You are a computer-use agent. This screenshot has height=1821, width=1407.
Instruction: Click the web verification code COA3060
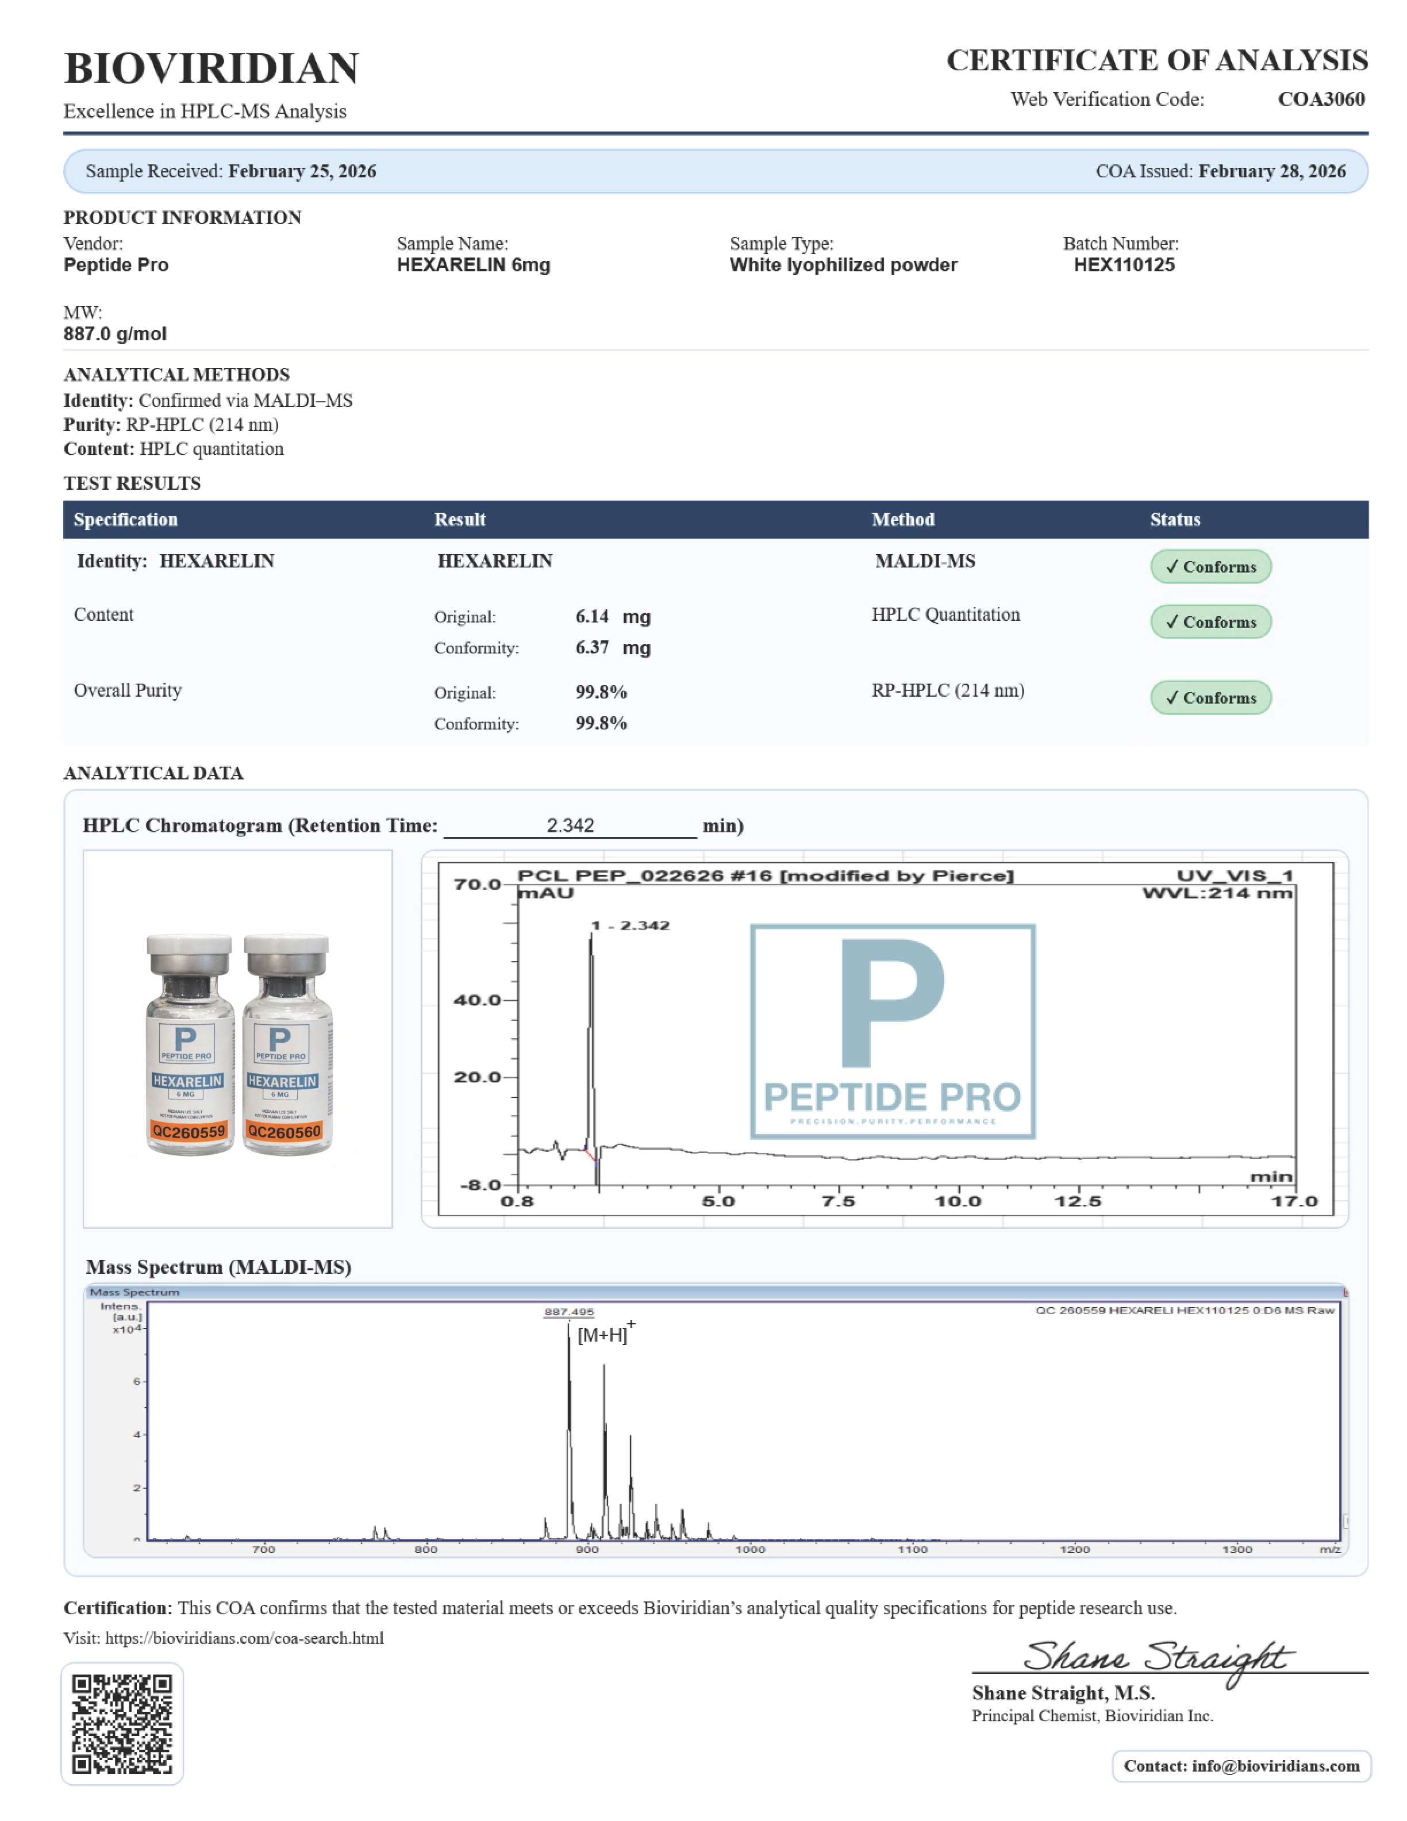pos(1321,99)
